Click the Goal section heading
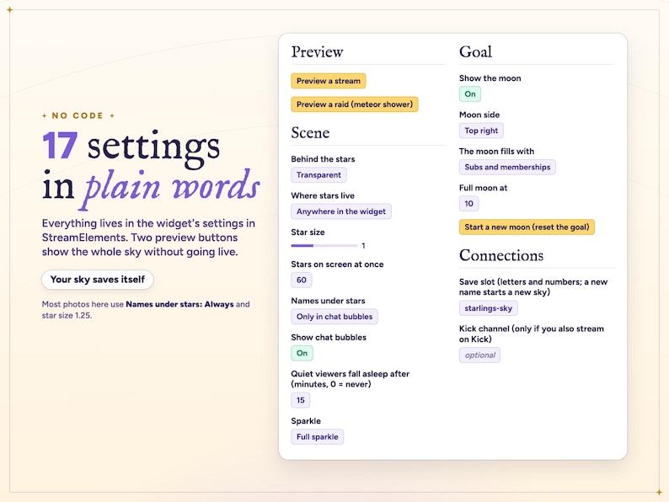Screen dimensions: 669x502 tap(475, 51)
